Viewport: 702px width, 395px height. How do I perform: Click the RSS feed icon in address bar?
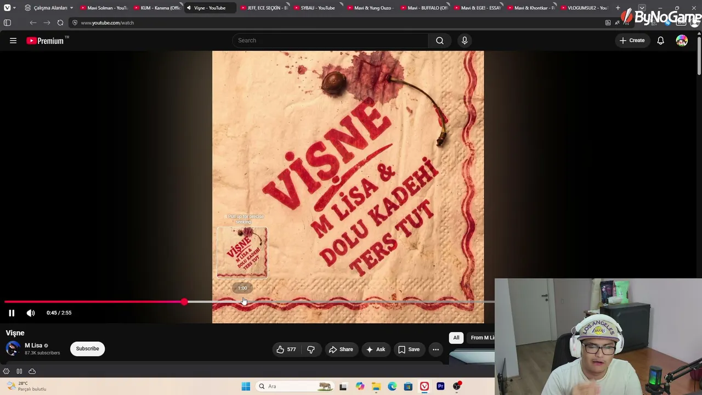point(608,22)
